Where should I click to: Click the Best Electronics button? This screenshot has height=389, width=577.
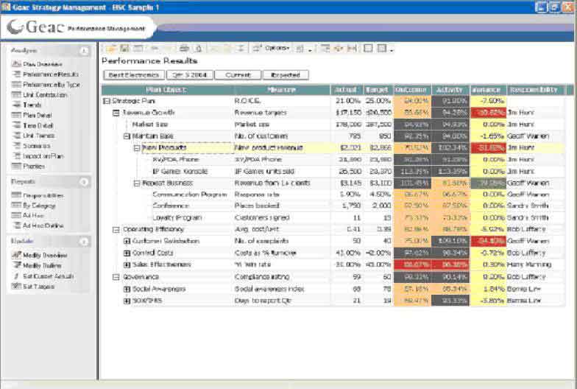[133, 75]
